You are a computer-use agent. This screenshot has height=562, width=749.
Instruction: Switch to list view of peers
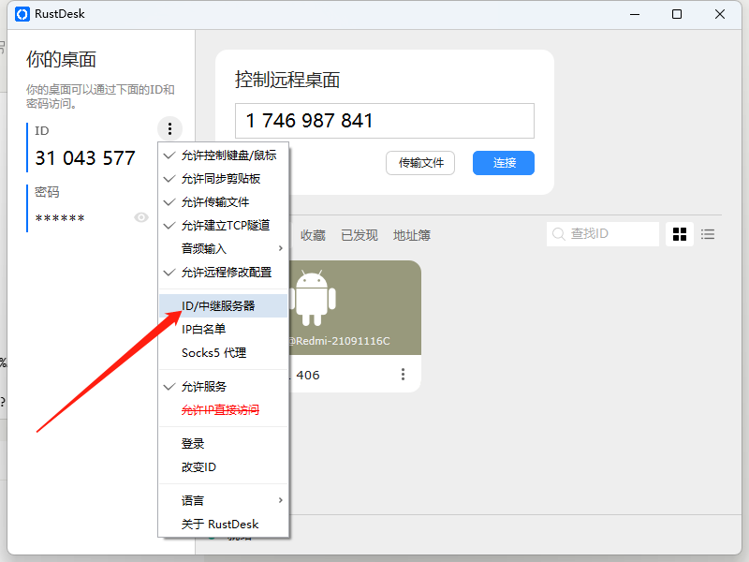pos(708,234)
